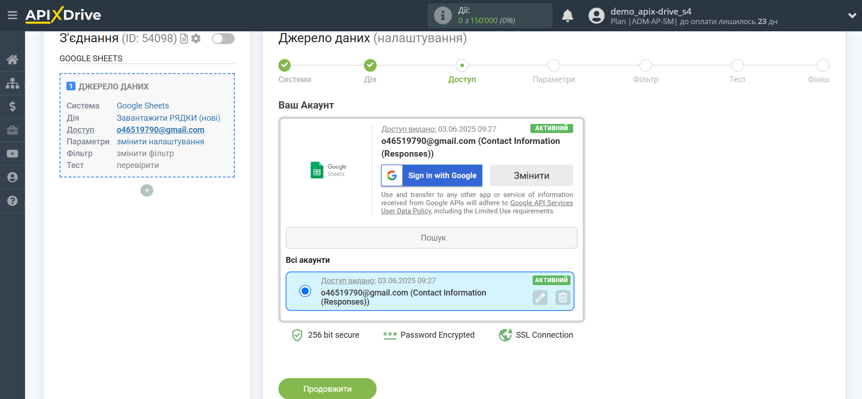This screenshot has width=862, height=399.
Task: Click the demo_apix-drive_s4 username
Action: point(650,11)
